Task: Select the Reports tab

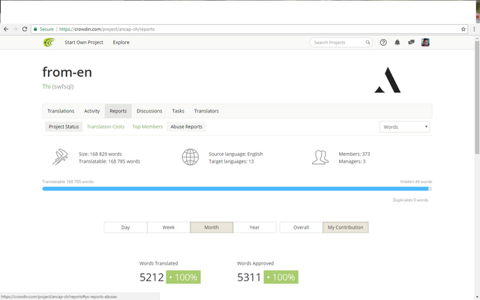Action: [x=118, y=111]
